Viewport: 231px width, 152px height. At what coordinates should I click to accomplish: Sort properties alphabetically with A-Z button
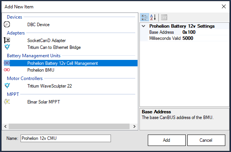pos(153,17)
